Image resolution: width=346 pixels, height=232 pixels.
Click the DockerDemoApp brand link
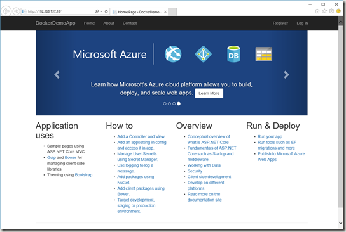(55, 23)
